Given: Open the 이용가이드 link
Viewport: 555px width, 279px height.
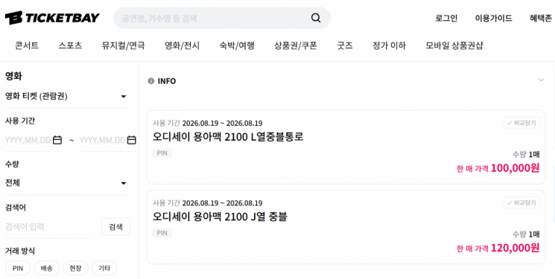Looking at the screenshot, I should point(493,18).
